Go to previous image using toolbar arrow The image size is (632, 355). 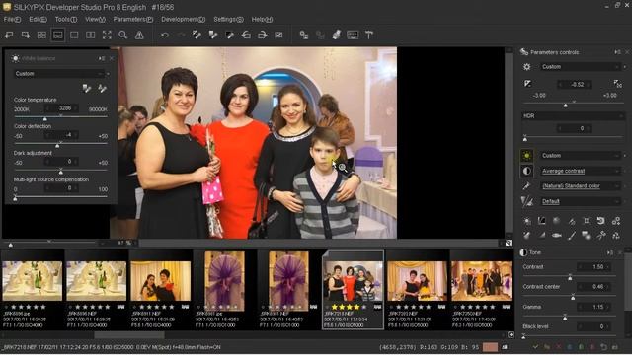click(x=9, y=35)
